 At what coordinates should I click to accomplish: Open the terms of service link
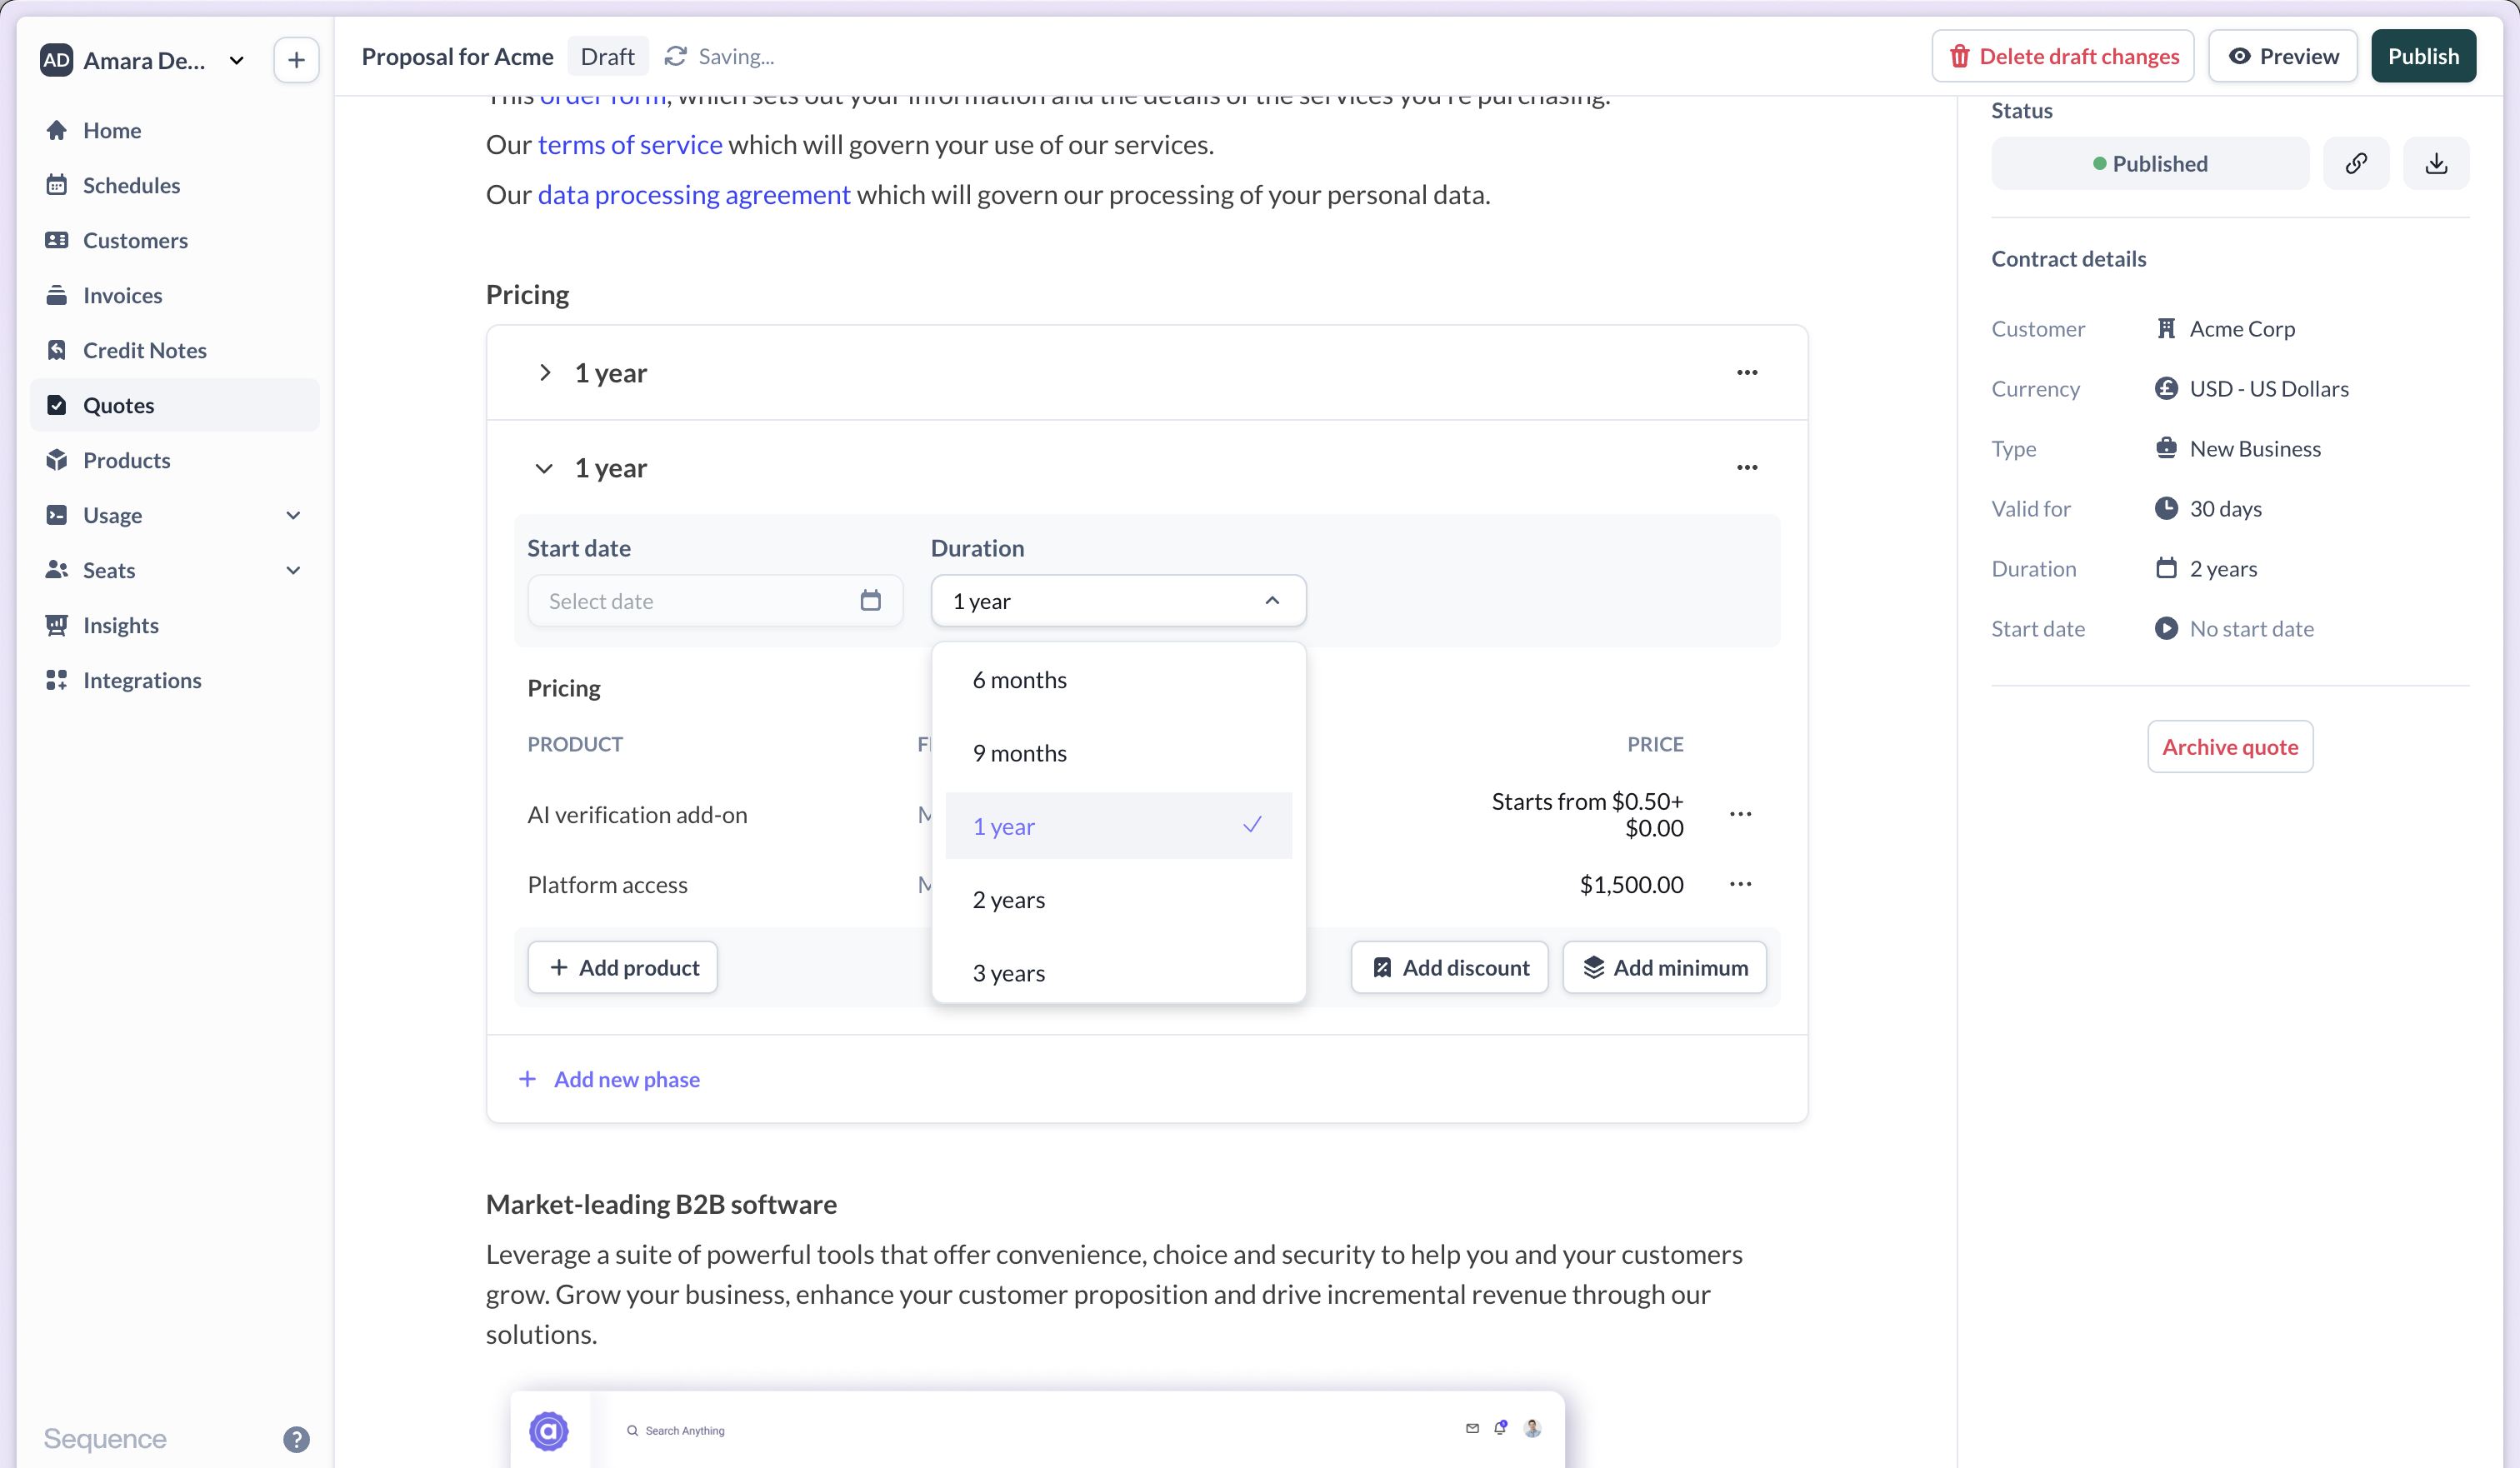coord(630,145)
